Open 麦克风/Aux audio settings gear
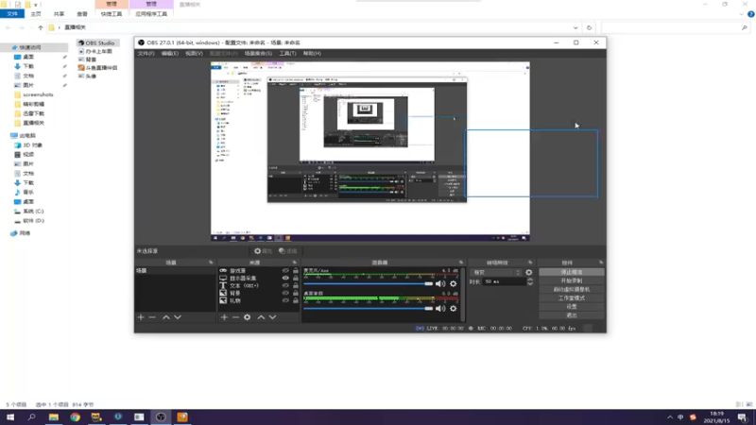This screenshot has width=756, height=425. 454,284
